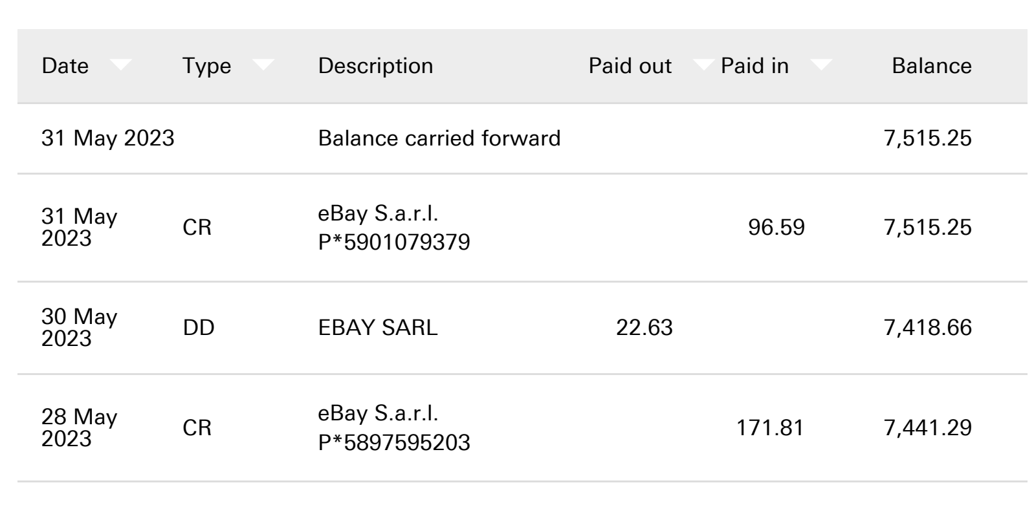Open the Balance carried forward row
The width and height of the screenshot is (1034, 507).
[x=522, y=138]
